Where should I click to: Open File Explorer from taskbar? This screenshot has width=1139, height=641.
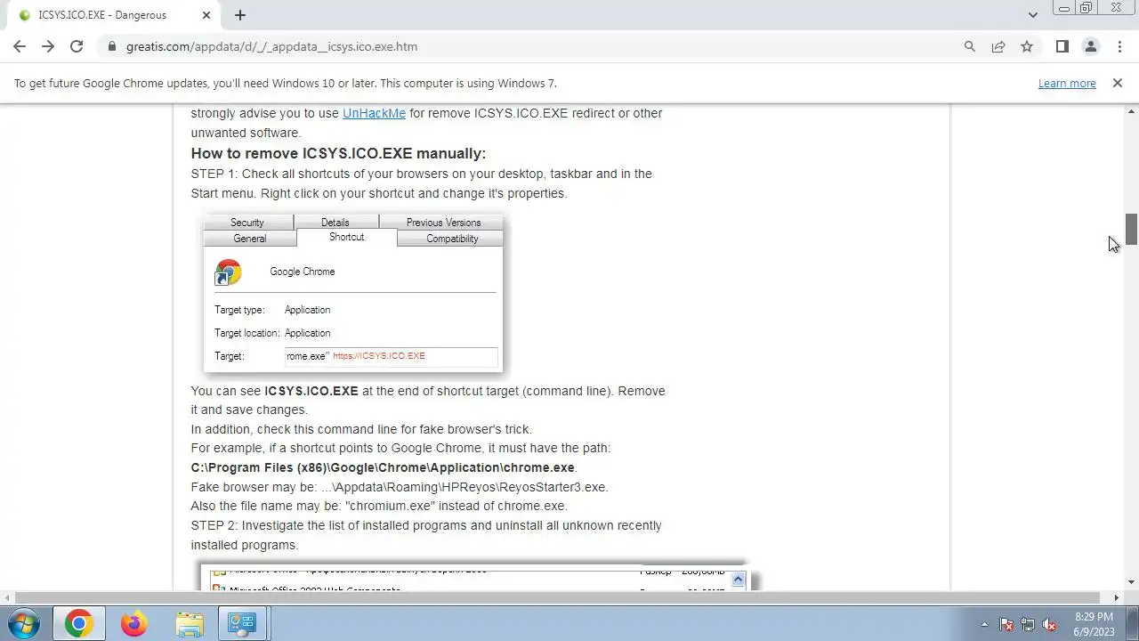click(189, 623)
